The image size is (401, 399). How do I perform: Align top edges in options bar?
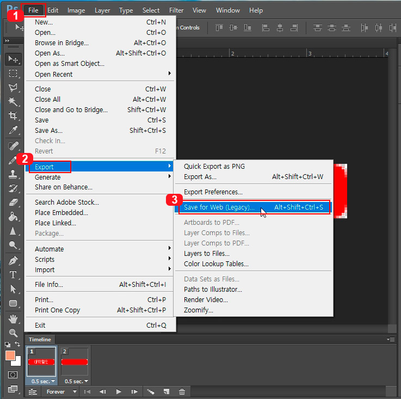(219, 27)
